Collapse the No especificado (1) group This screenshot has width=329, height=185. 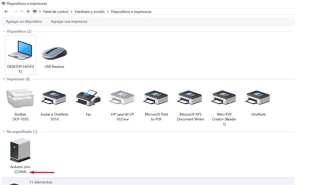(x=4, y=132)
